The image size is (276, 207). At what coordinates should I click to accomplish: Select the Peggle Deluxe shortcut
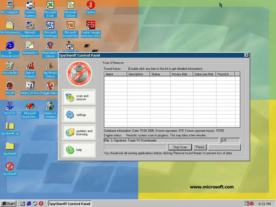[x=50, y=88]
